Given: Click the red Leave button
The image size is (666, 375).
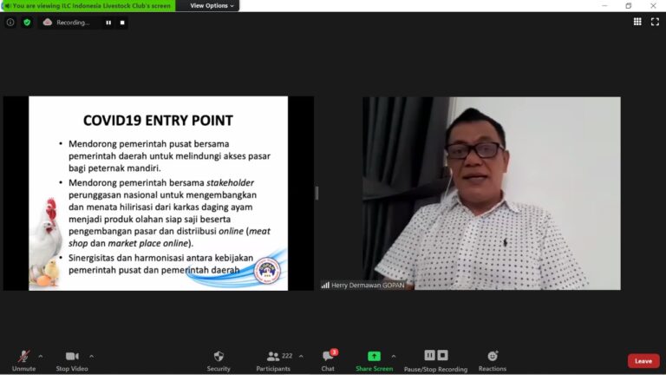Looking at the screenshot, I should point(643,361).
